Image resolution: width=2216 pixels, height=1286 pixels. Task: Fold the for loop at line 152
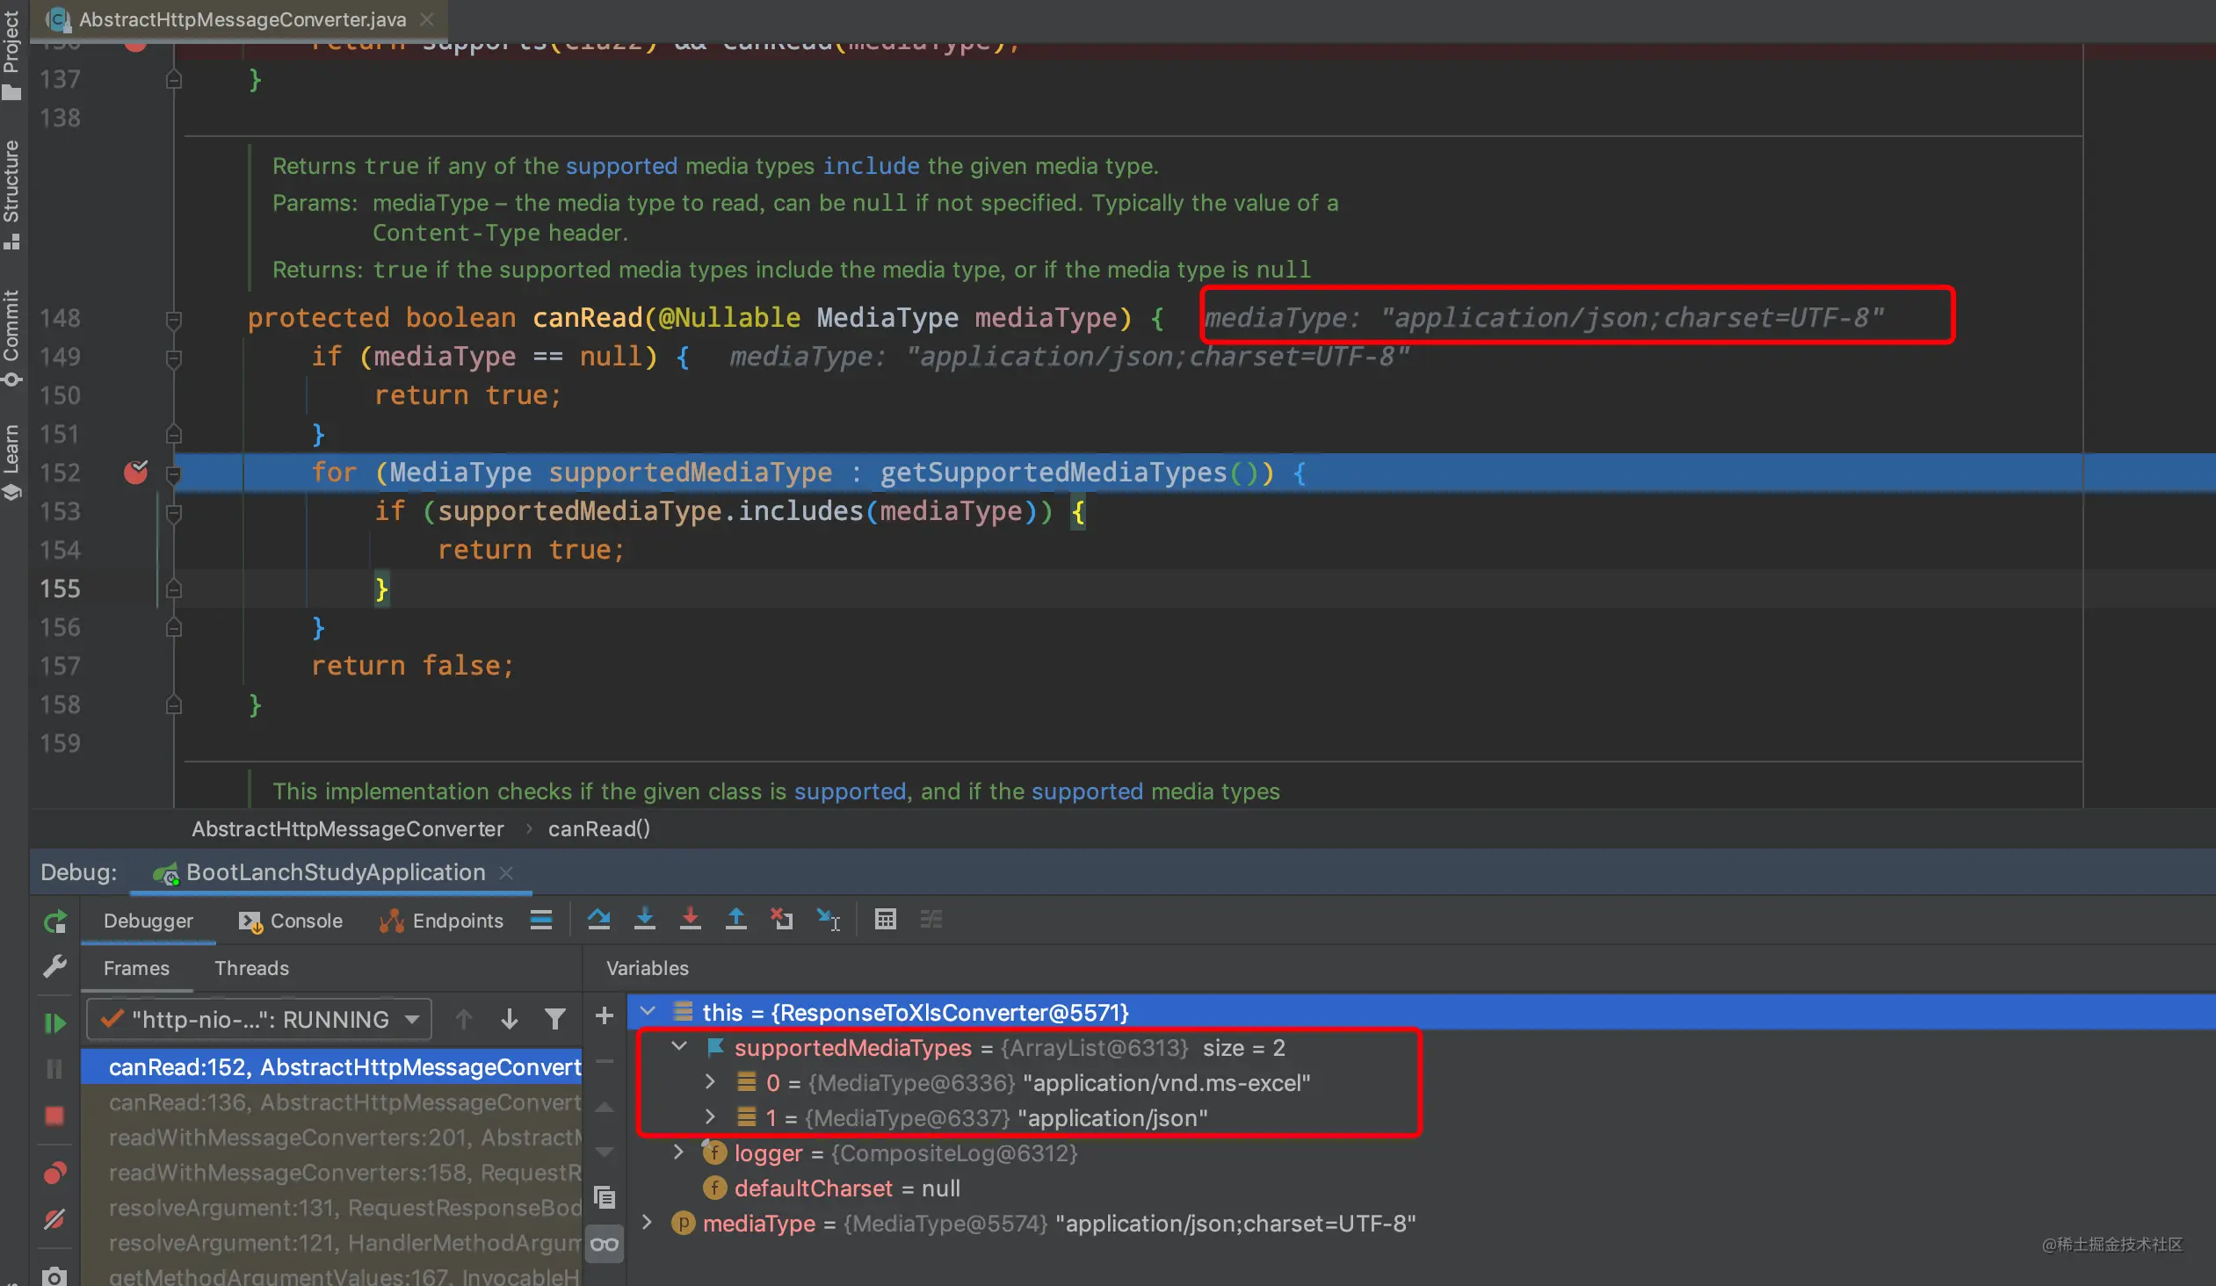(x=174, y=474)
